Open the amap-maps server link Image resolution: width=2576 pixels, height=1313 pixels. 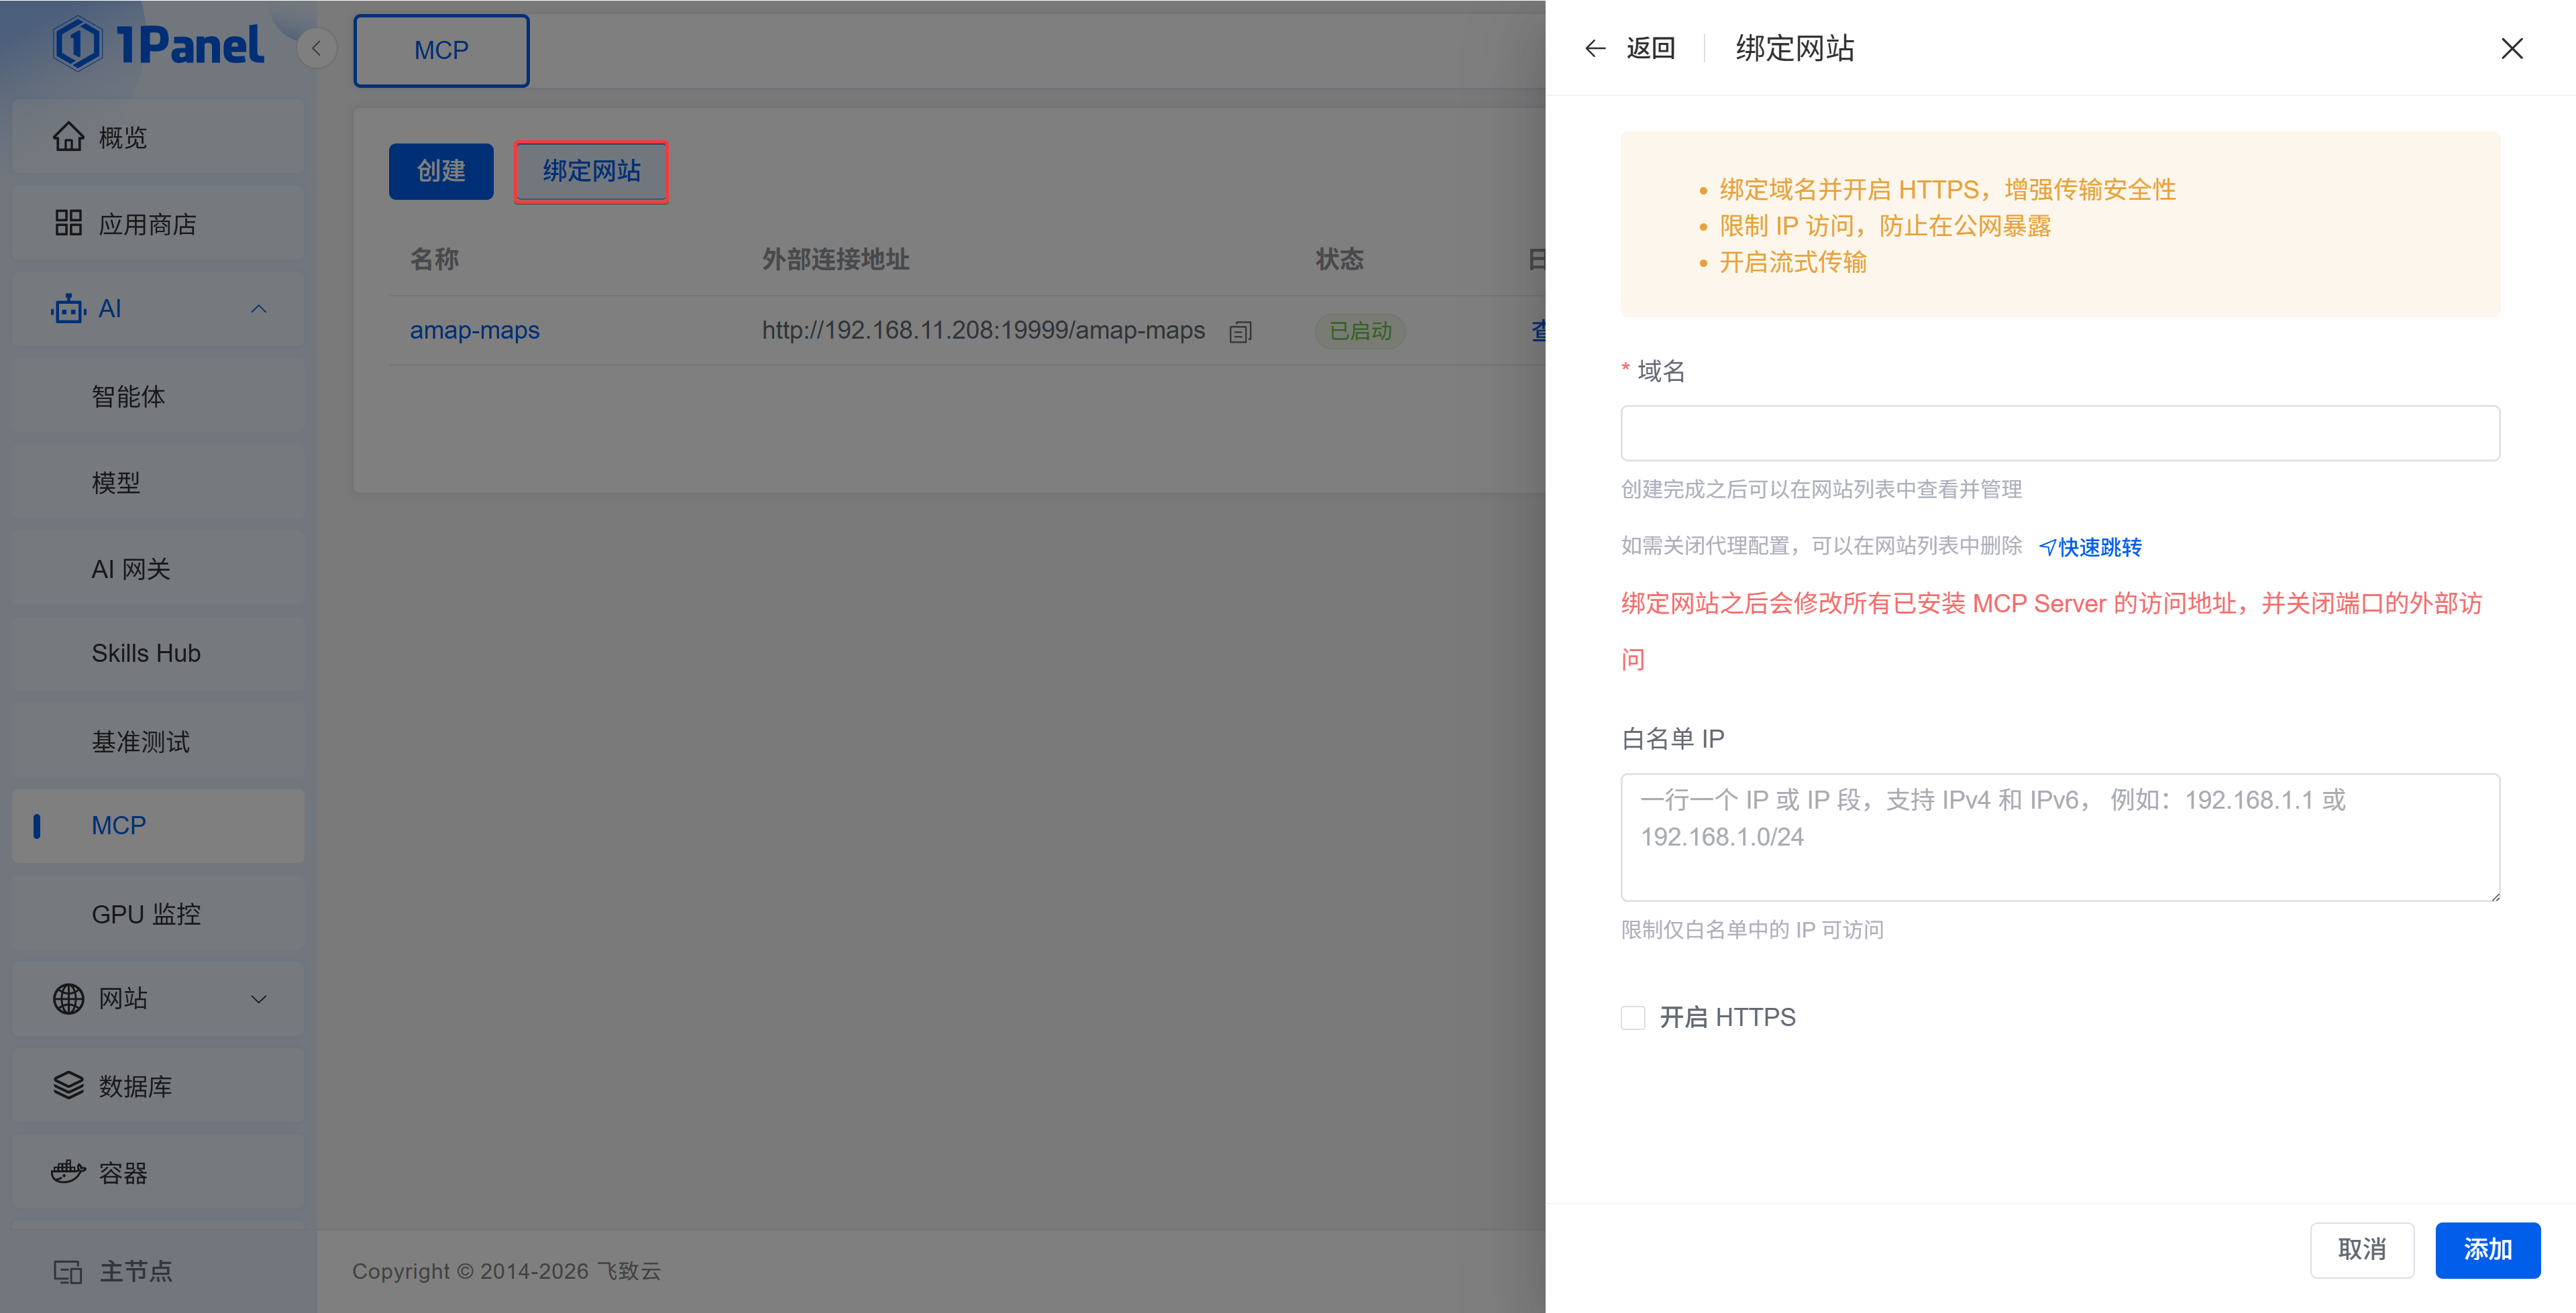[x=474, y=330]
